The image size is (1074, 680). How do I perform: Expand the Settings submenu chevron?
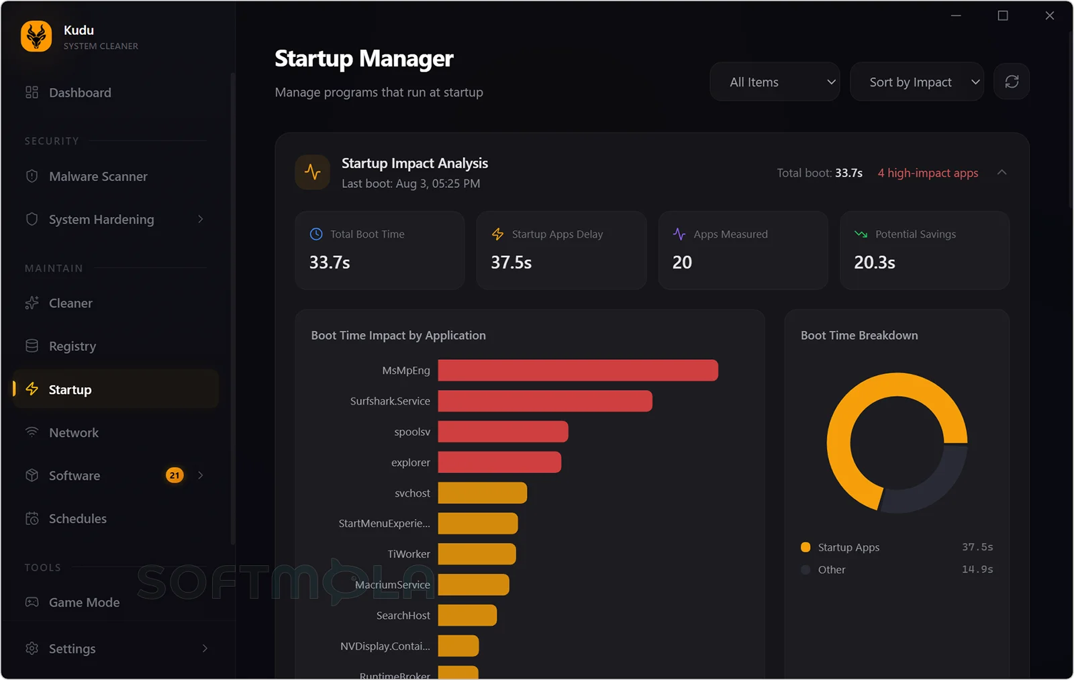pos(205,648)
